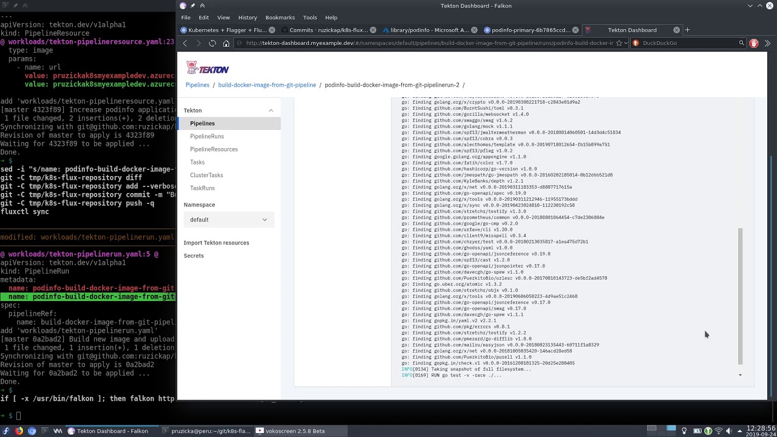Switch to the podinfo-primary tab
Screen dimensions: 777x437
[x=531, y=30]
